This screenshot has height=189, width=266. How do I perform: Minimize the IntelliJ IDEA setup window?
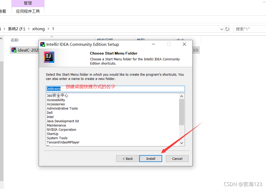pos(153,44)
